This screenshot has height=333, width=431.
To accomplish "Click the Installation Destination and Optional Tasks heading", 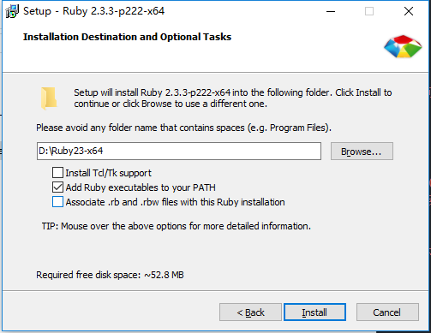I will (x=127, y=37).
